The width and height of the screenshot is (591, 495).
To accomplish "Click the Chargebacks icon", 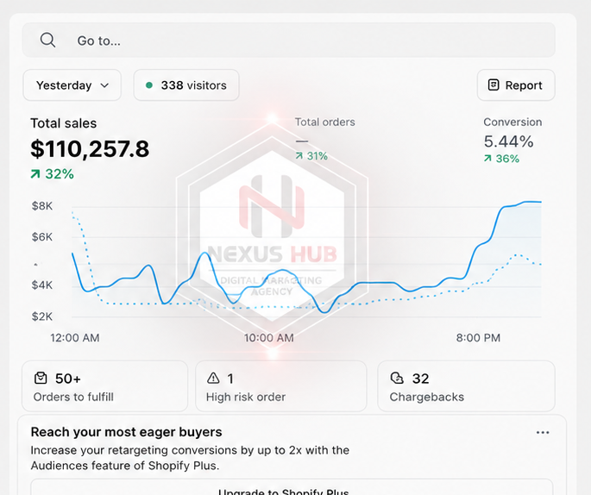I will tap(397, 378).
